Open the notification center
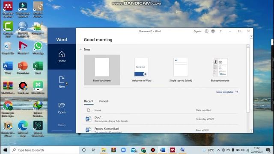Image resolution: width=274 pixels, height=154 pixels. tap(268, 150)
